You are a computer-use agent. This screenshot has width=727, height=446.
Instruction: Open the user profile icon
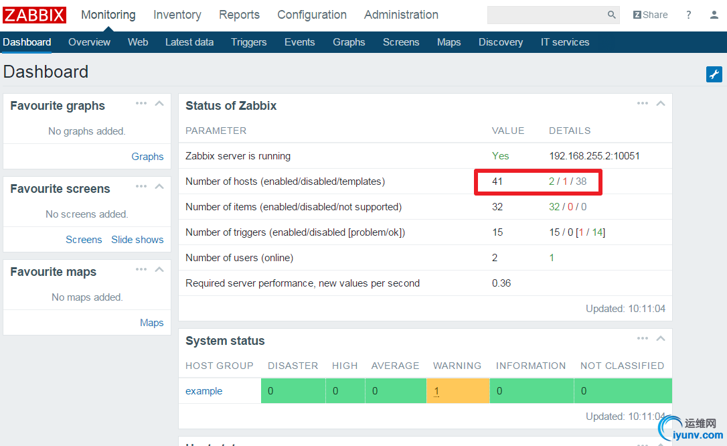tap(714, 15)
